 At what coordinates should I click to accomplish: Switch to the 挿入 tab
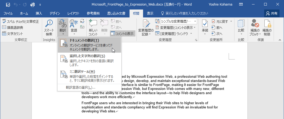[x=39, y=13]
